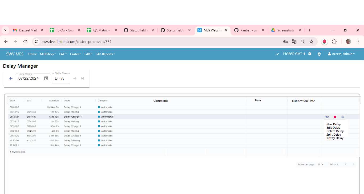Open the Access, Admin user menu
Viewport: 364px width, 194px height.
point(341,54)
